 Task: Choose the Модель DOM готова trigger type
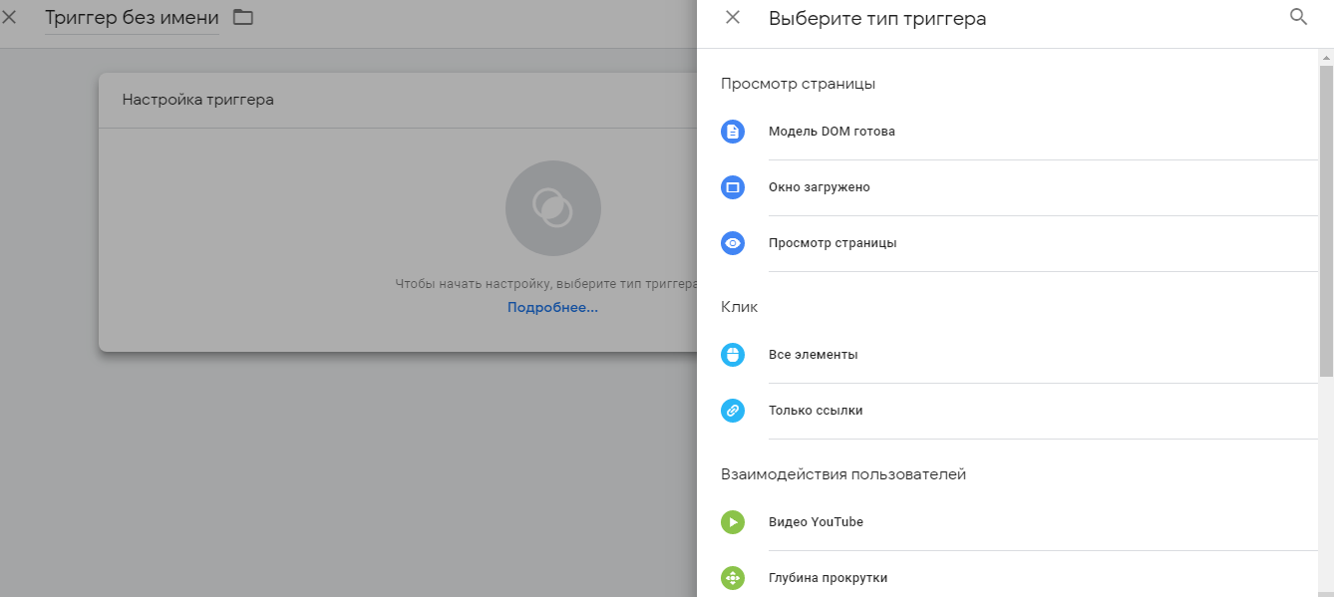(832, 131)
